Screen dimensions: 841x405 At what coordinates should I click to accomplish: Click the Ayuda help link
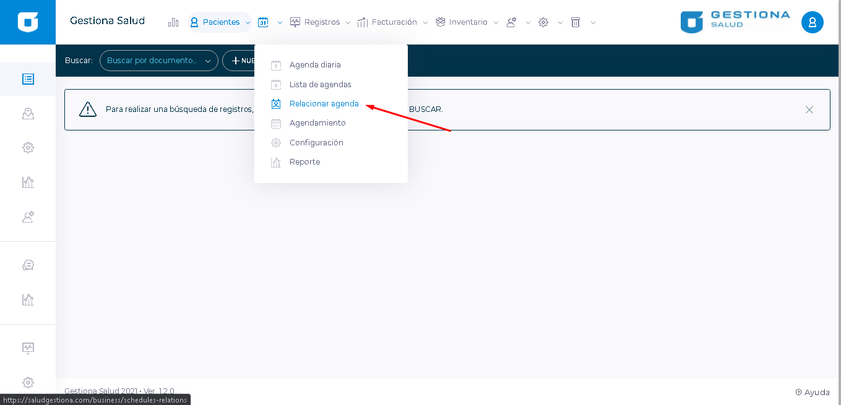click(x=813, y=392)
